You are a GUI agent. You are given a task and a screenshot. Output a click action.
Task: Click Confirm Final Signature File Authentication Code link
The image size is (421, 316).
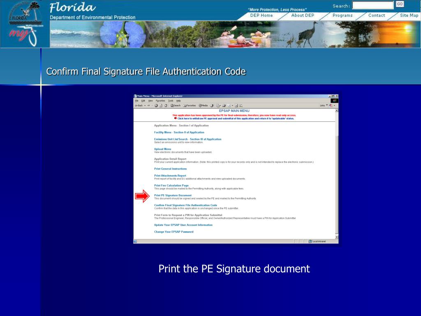(185, 205)
